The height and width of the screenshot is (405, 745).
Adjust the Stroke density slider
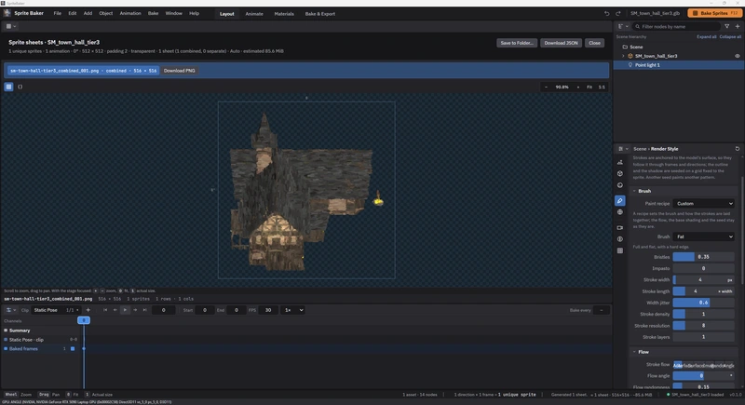click(x=704, y=314)
